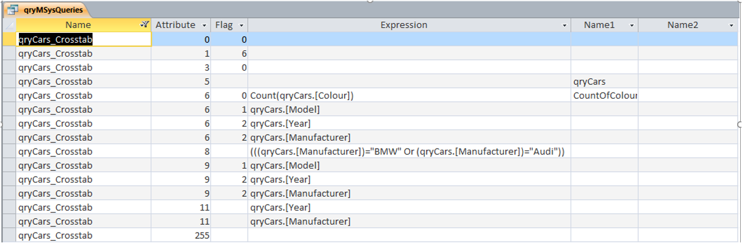Click the Name cell in the Attribute 255 row
Screen dimensions: 742x243
(84, 236)
